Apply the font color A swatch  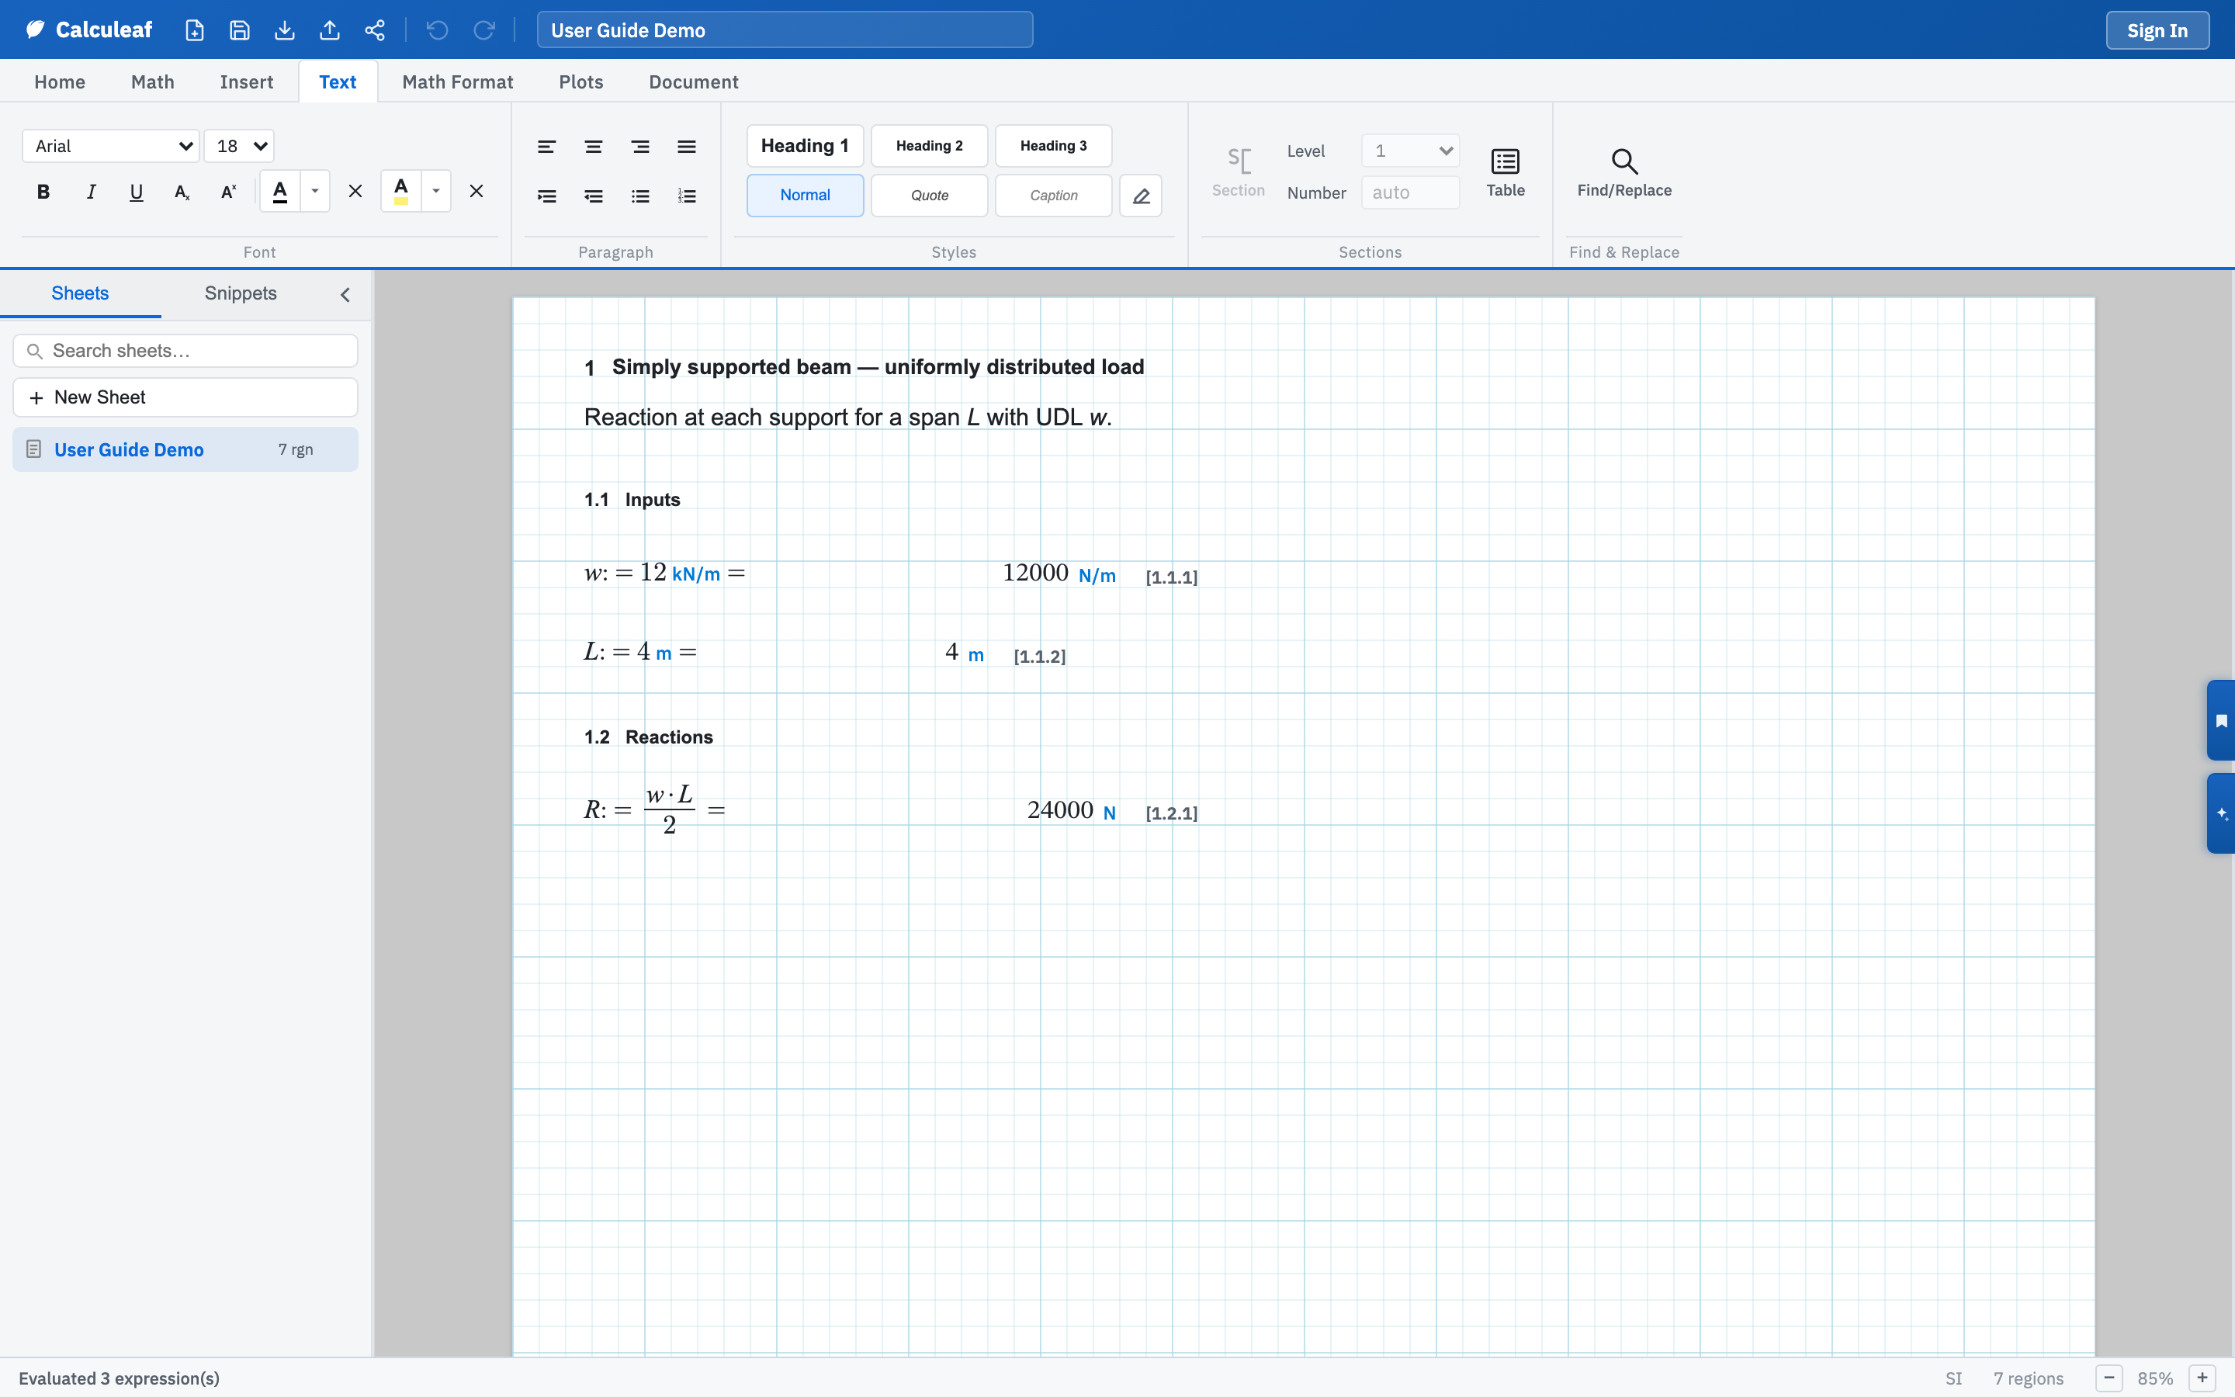pos(280,191)
